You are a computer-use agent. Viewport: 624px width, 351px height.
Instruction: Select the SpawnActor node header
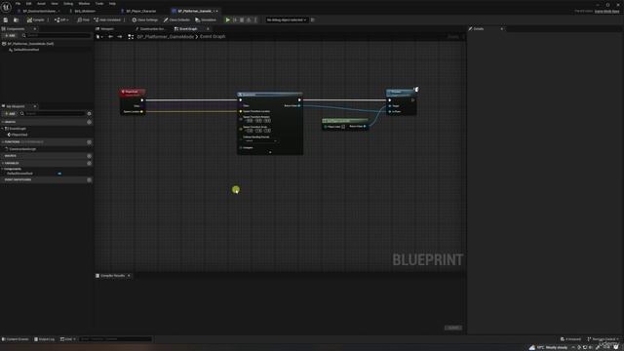click(270, 95)
